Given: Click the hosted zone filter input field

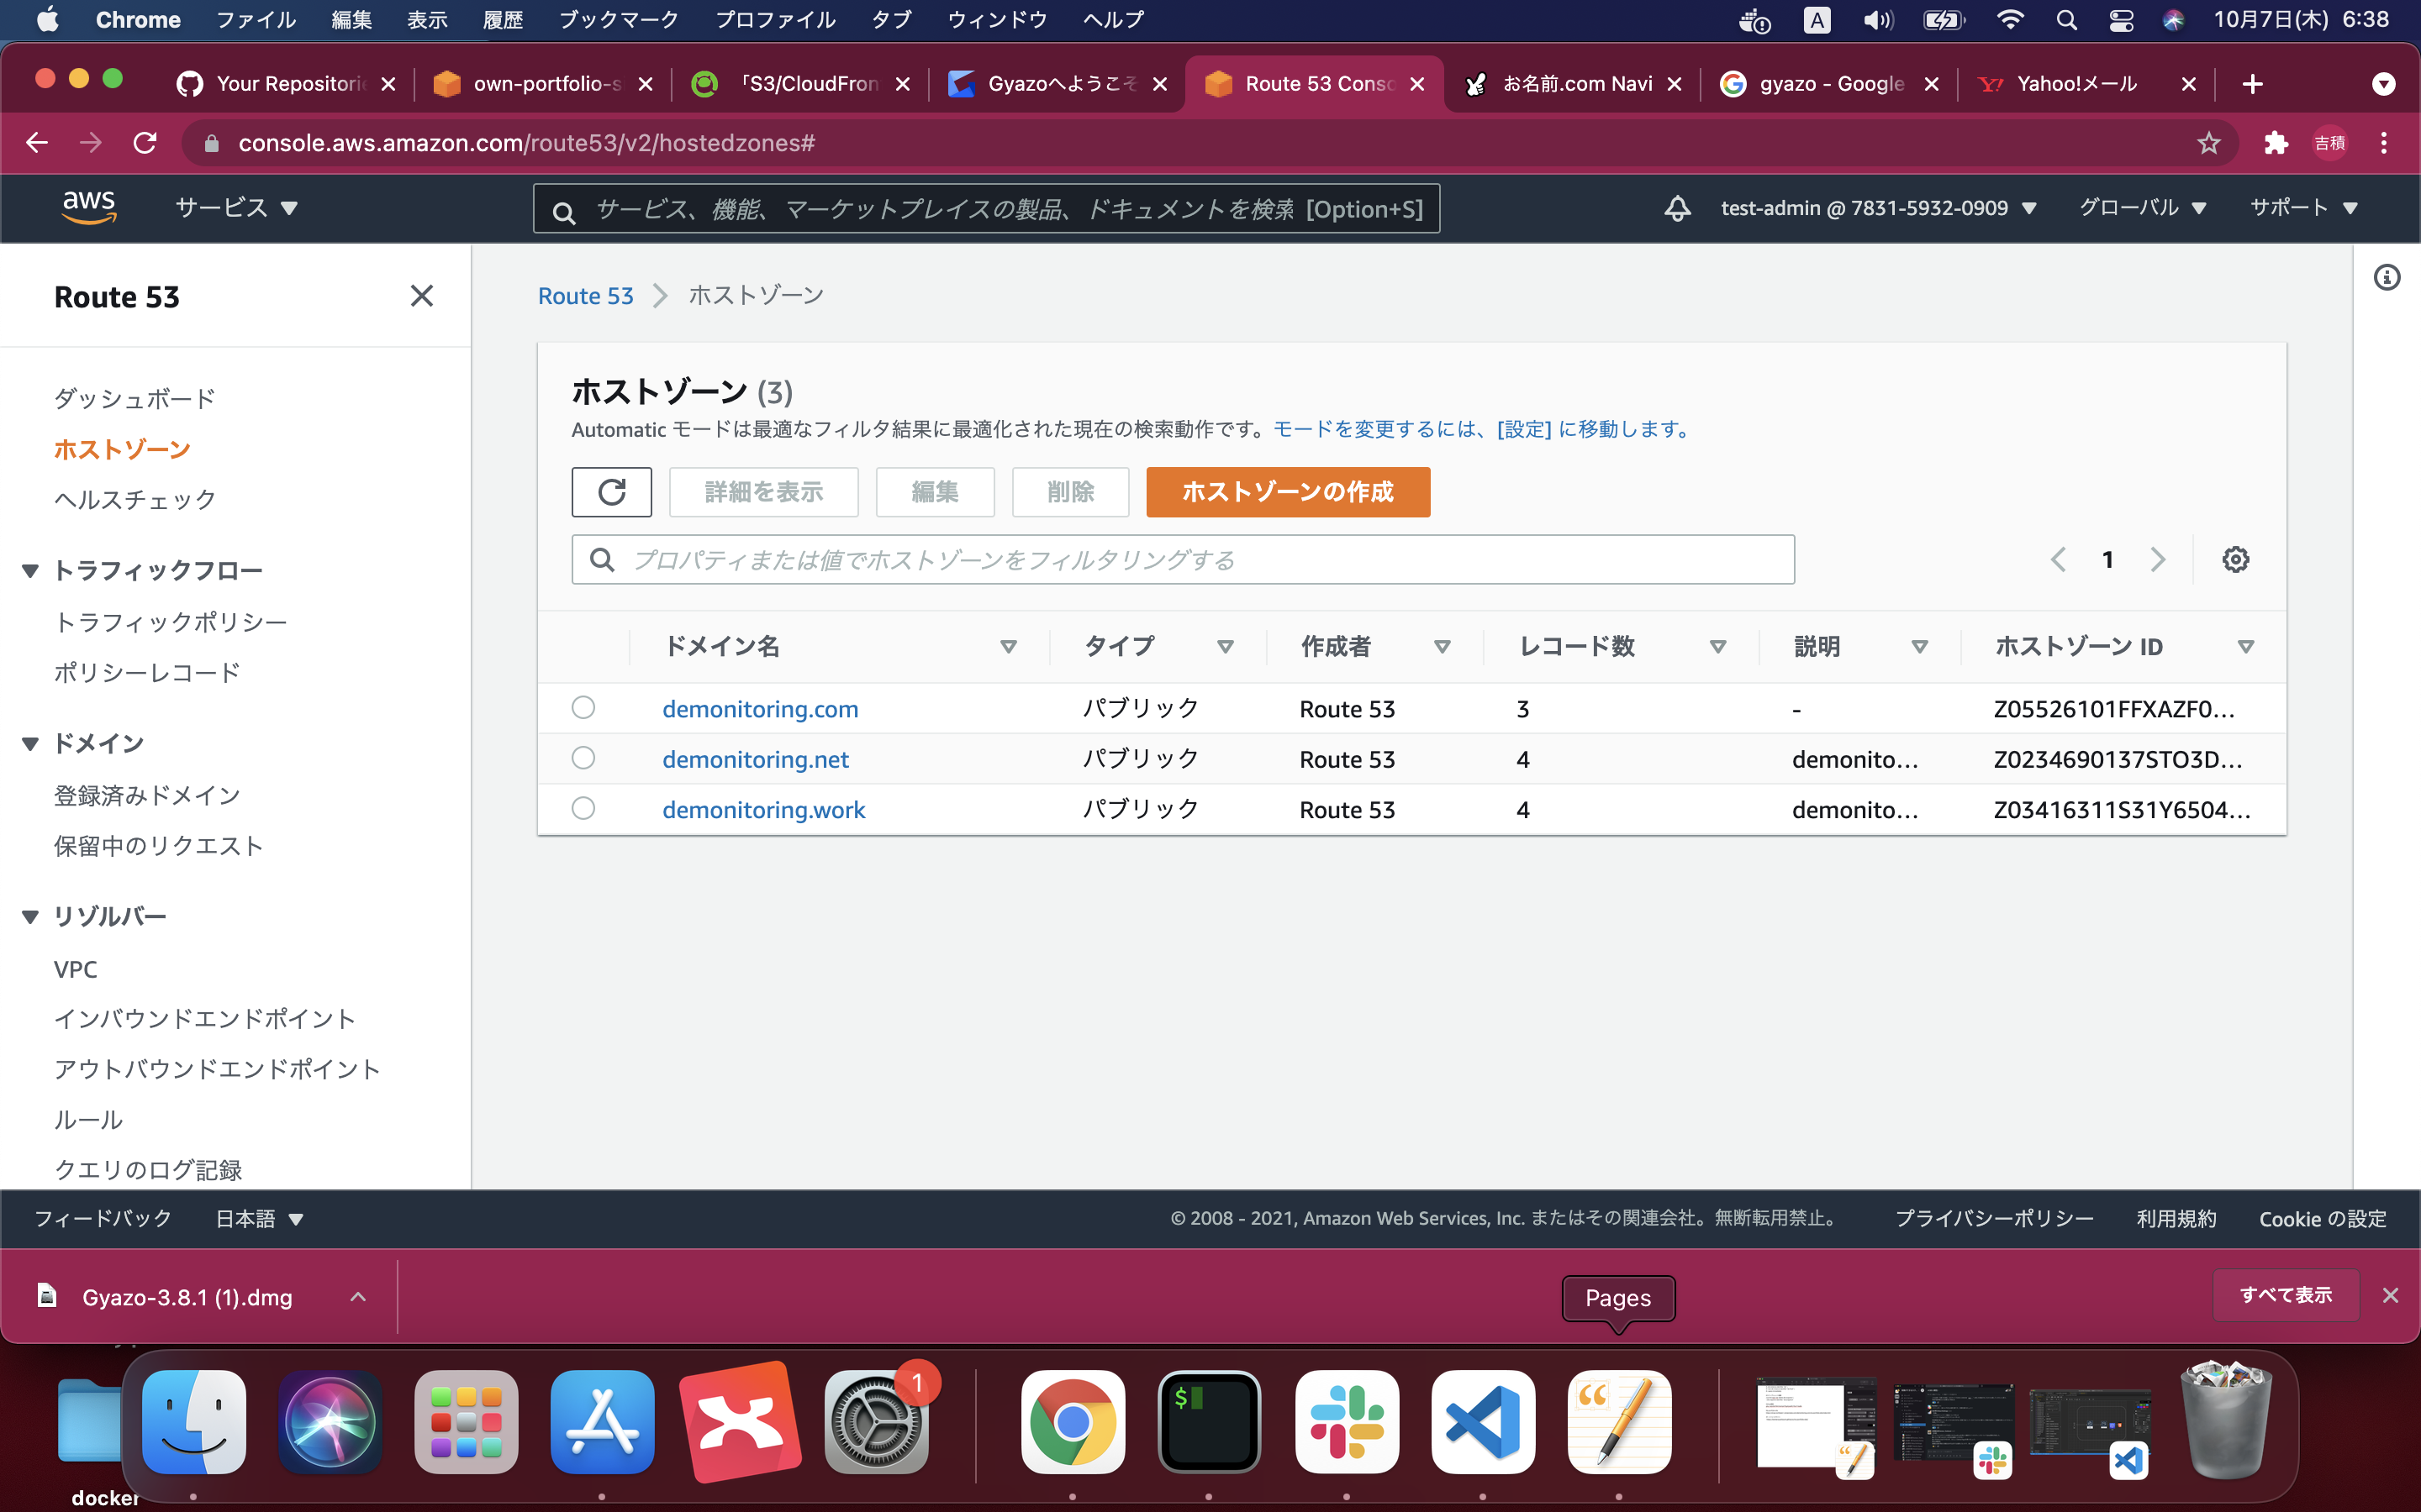Looking at the screenshot, I should (x=1180, y=559).
